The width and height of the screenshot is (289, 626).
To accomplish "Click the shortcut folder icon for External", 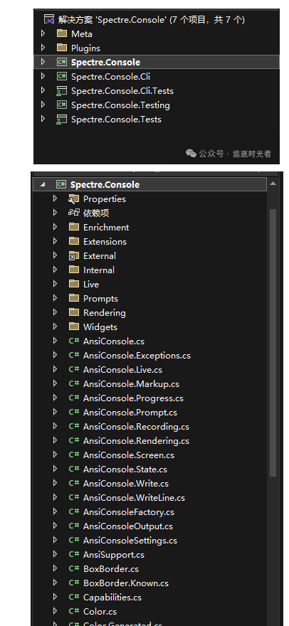I will tap(73, 255).
